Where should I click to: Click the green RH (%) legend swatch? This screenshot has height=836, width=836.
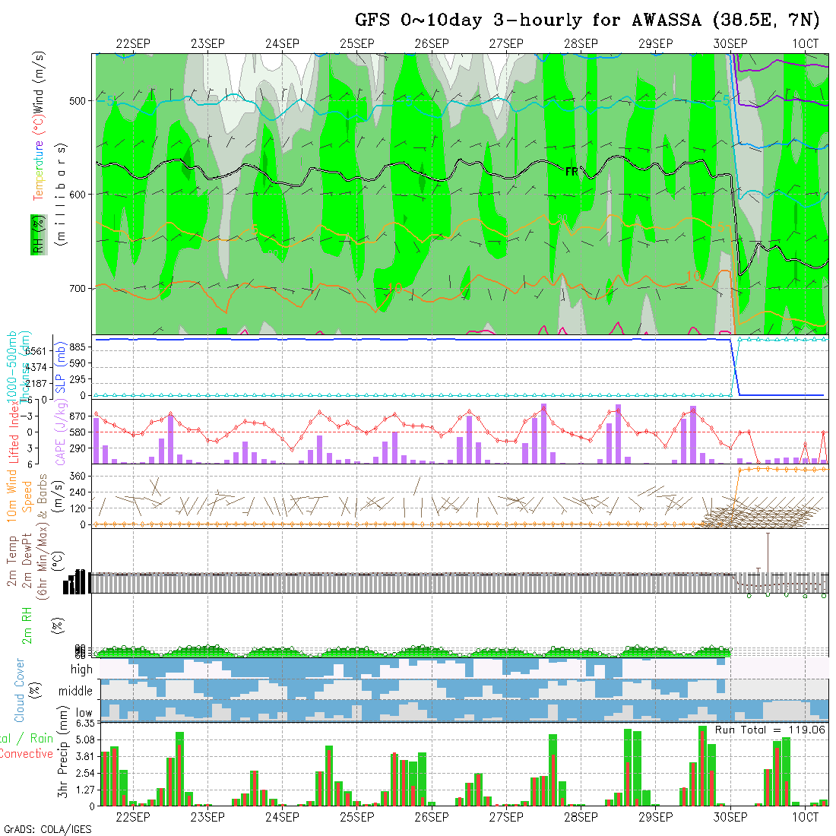click(x=36, y=235)
